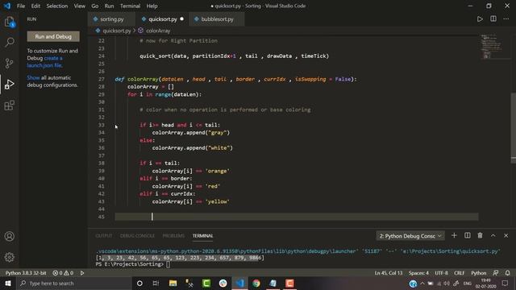
Task: Click the Show automatic debug configurations link
Action: (x=33, y=77)
